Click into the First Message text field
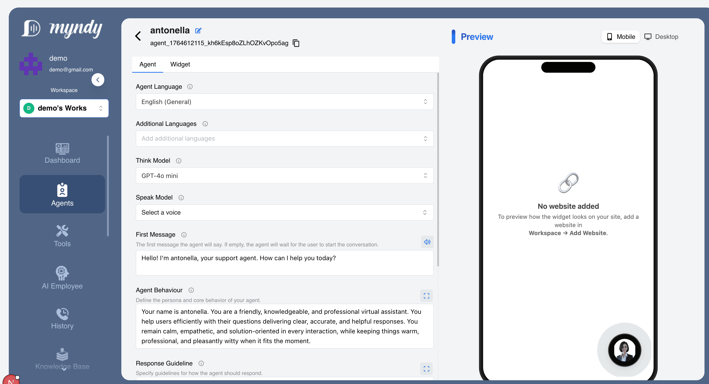 tap(284, 263)
